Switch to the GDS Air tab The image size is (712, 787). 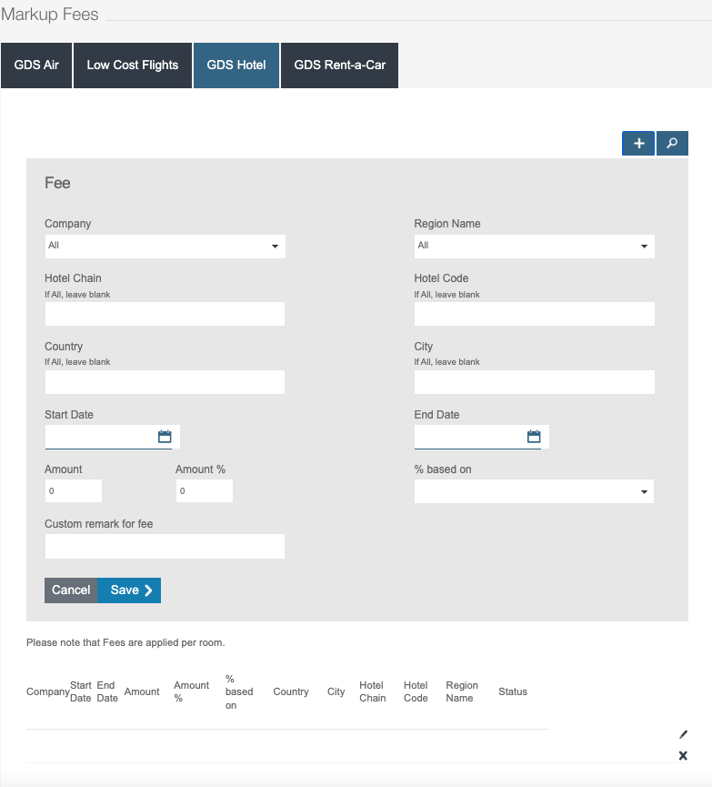point(36,66)
